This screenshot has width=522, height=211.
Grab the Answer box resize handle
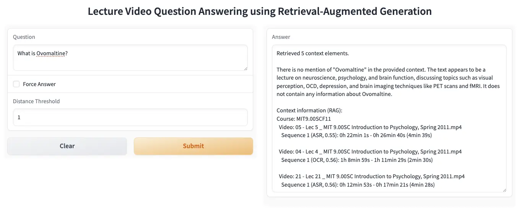click(504, 190)
